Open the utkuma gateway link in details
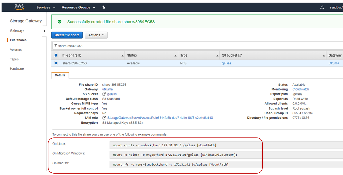The width and height of the screenshot is (343, 175). pyautogui.click(x=107, y=89)
